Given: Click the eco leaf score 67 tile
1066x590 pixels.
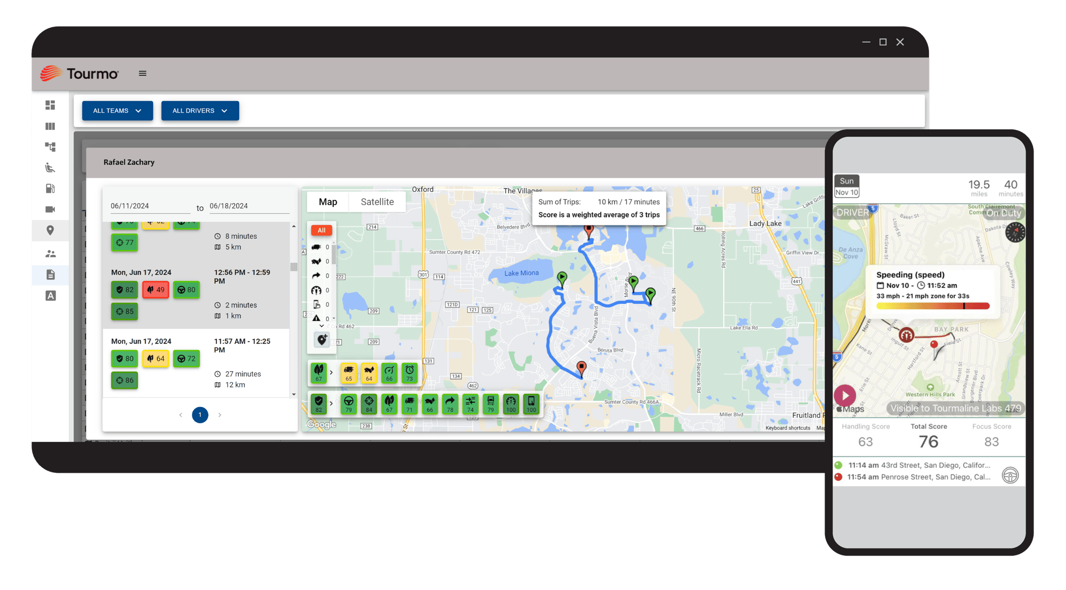Looking at the screenshot, I should click(x=319, y=372).
